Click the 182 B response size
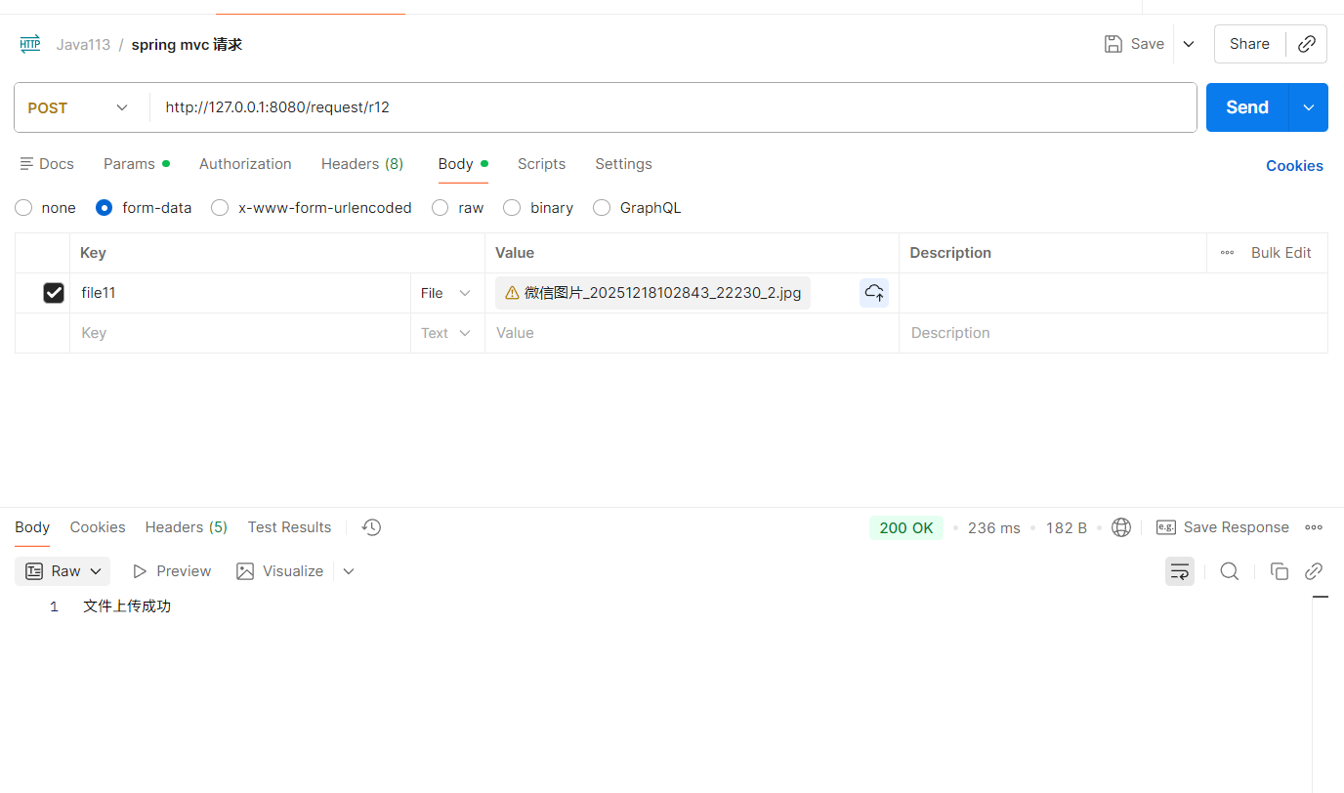 point(1067,528)
